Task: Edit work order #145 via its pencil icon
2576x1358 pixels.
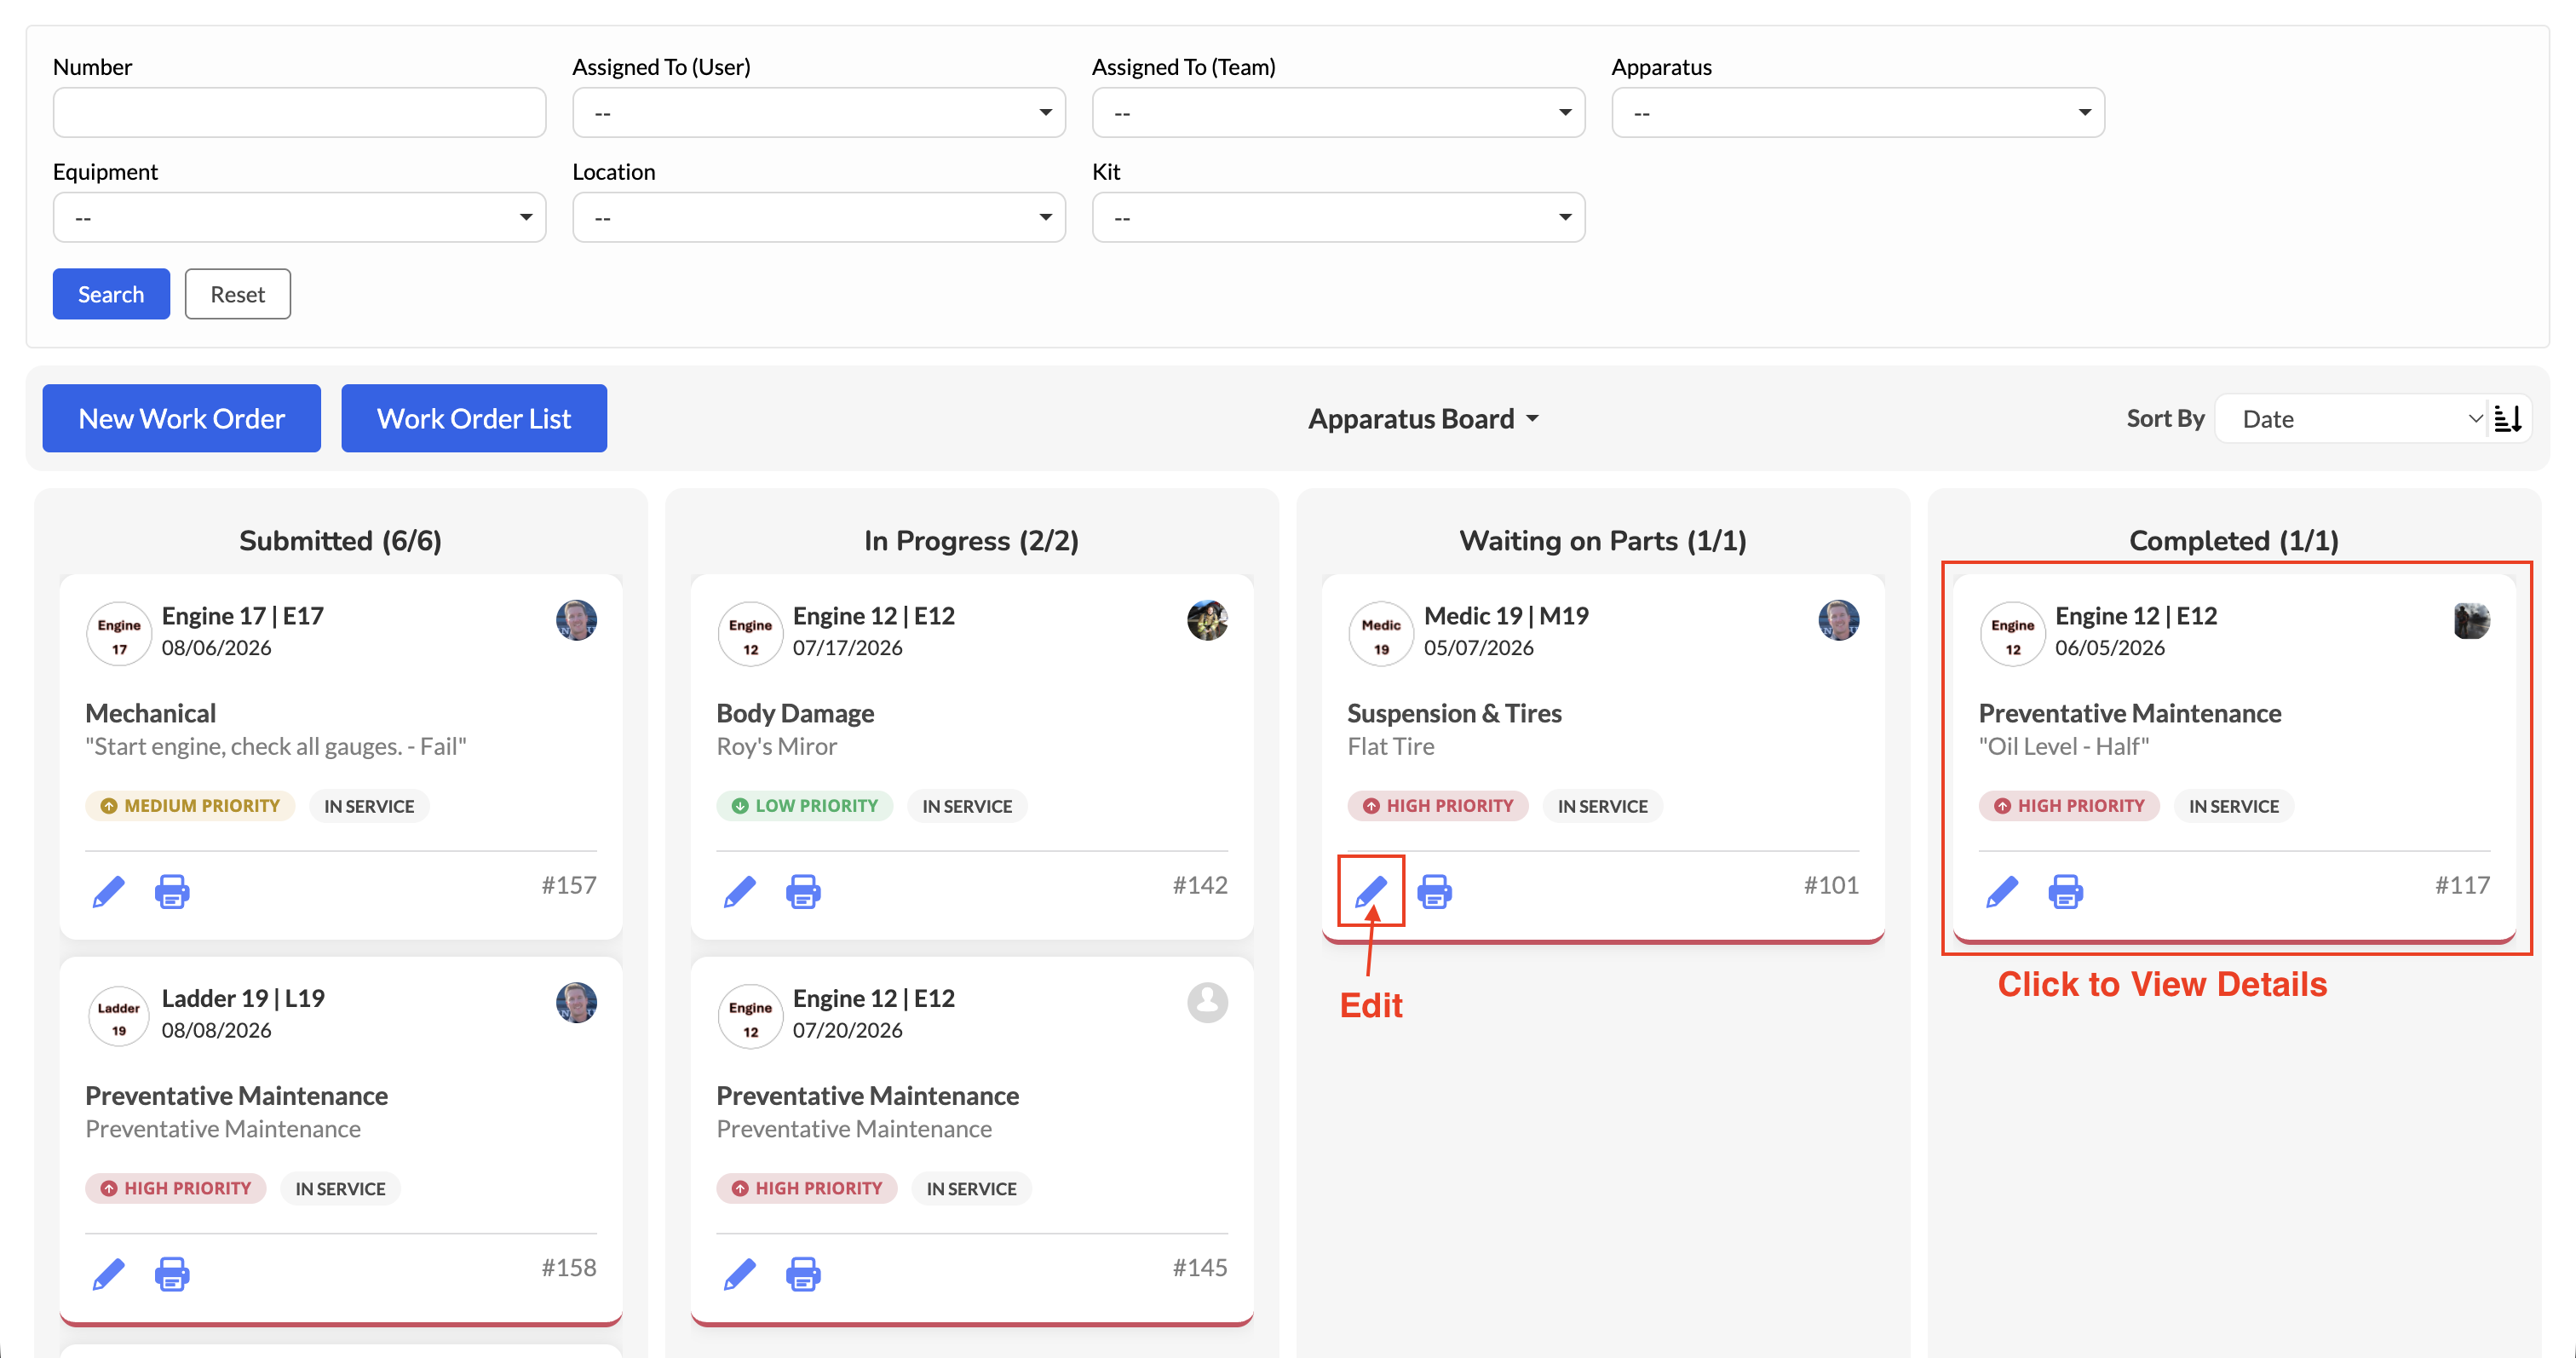Action: pyautogui.click(x=740, y=1274)
